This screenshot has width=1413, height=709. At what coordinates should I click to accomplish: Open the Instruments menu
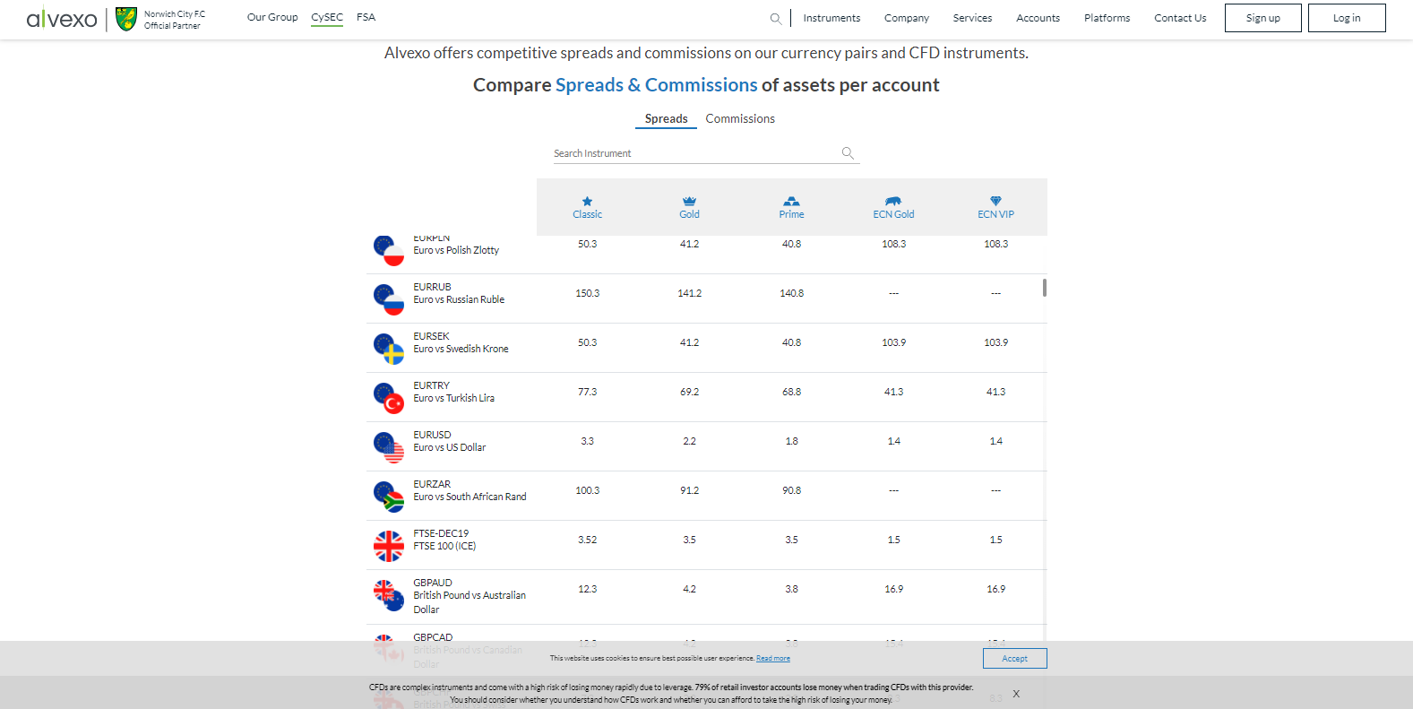(831, 18)
